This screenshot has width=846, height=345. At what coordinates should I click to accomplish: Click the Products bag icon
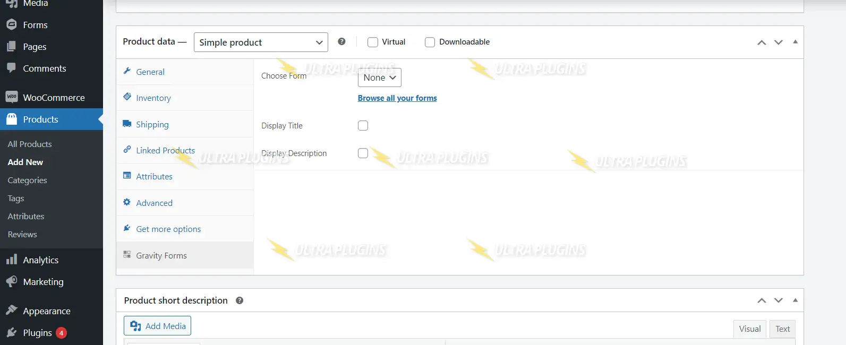[x=11, y=119]
